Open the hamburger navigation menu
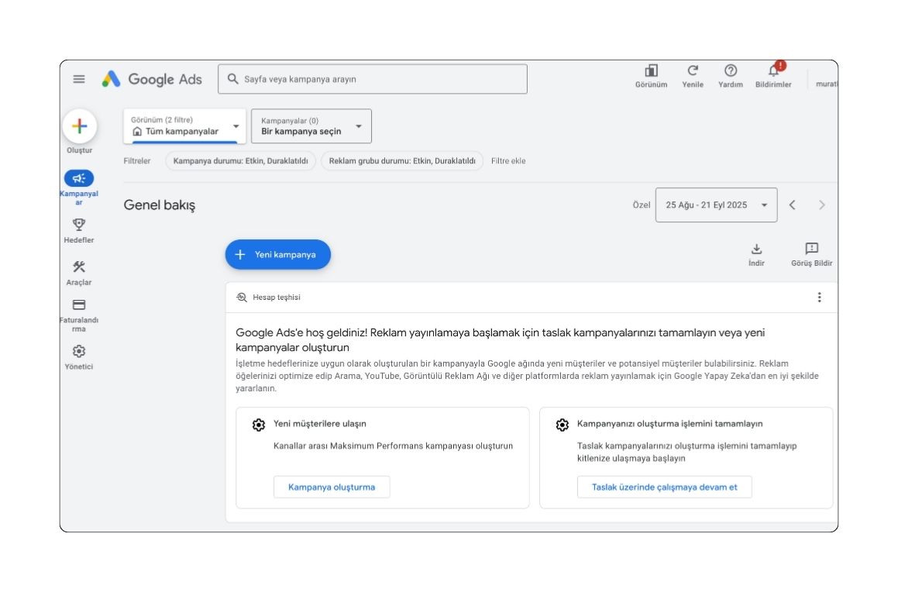The image size is (898, 592). coord(78,78)
